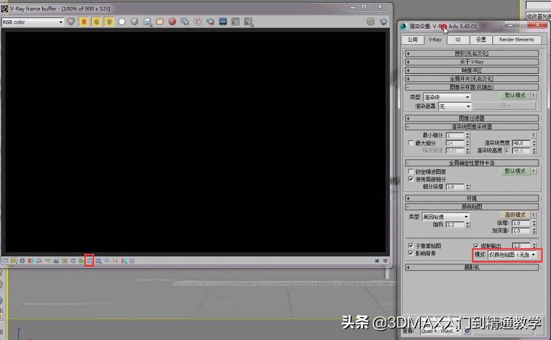Viewport: 551px width, 340px height.
Task: Save the rendered image in V-Ray frame buffer
Action: 147,21
